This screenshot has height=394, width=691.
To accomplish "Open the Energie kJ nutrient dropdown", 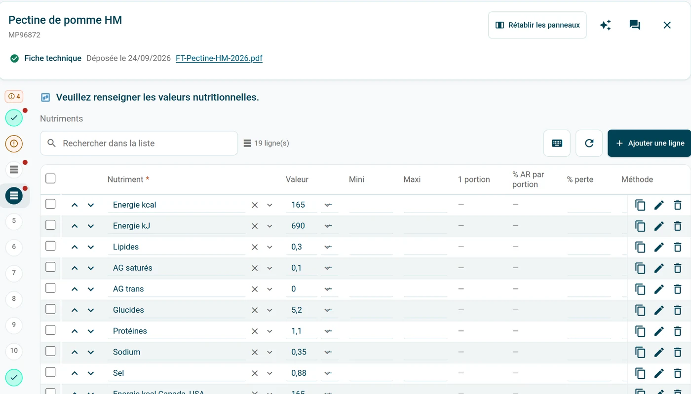I will pos(269,226).
